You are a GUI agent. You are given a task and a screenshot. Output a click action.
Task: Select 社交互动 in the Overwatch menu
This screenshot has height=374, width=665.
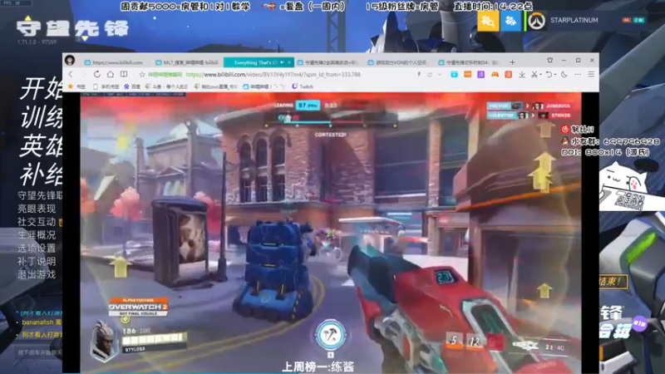(x=37, y=222)
